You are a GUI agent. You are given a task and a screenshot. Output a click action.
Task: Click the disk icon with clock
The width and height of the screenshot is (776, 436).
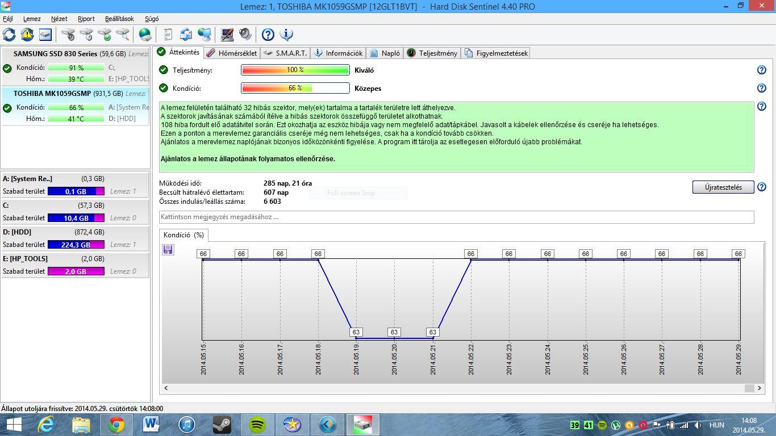coord(86,35)
